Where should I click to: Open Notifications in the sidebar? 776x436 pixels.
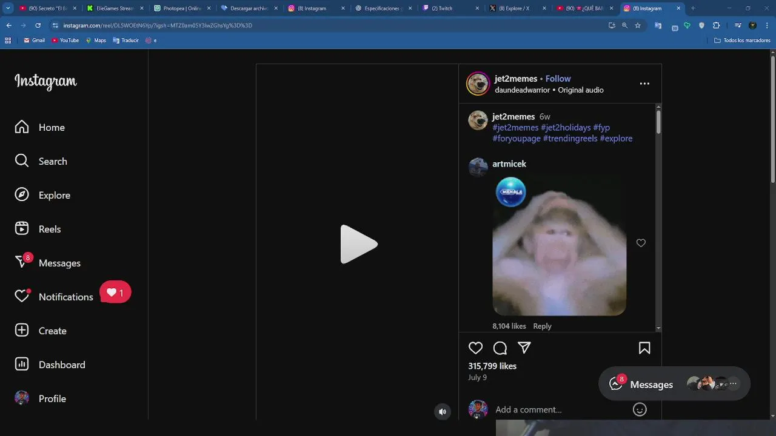click(54, 297)
